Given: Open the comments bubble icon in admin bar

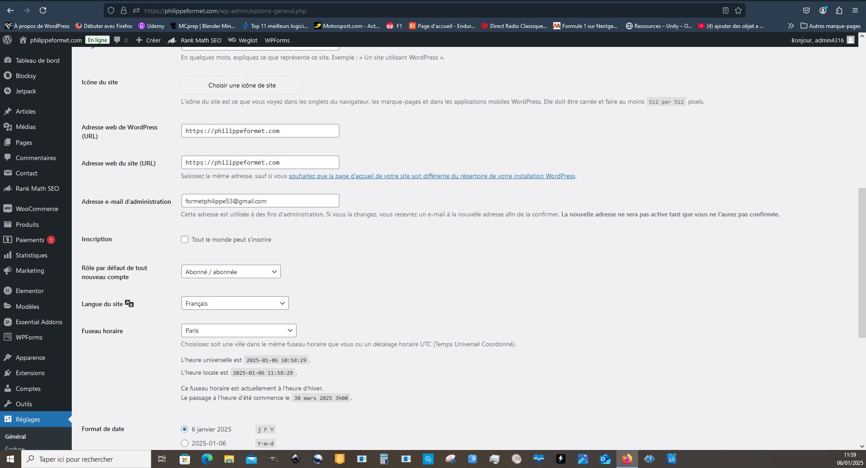Looking at the screenshot, I should tap(118, 40).
